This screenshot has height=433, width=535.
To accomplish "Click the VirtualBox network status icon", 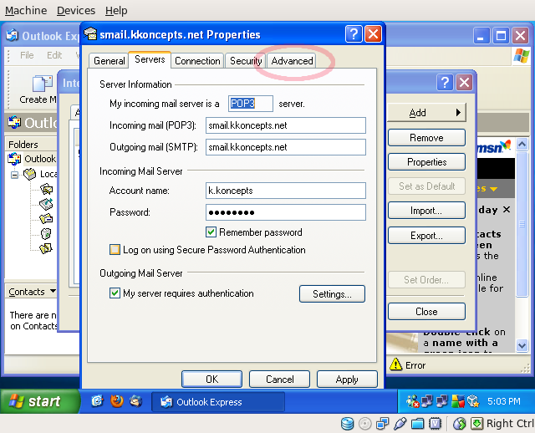I will click(382, 424).
